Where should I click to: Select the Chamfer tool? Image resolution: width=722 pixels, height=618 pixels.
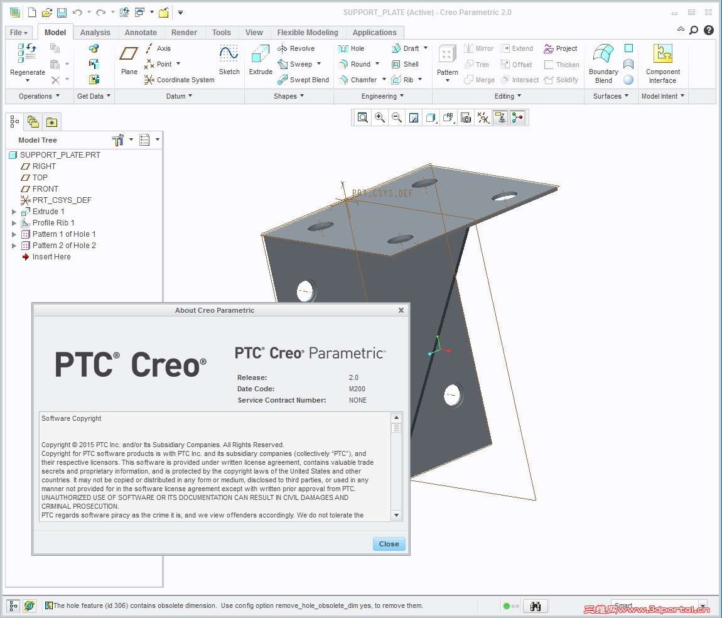pyautogui.click(x=357, y=80)
